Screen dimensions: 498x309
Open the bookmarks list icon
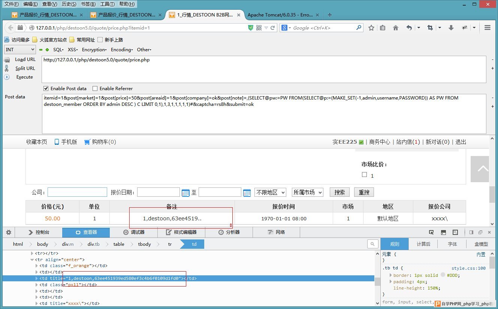pyautogui.click(x=383, y=28)
